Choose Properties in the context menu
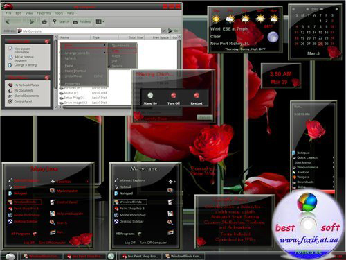 84,84
